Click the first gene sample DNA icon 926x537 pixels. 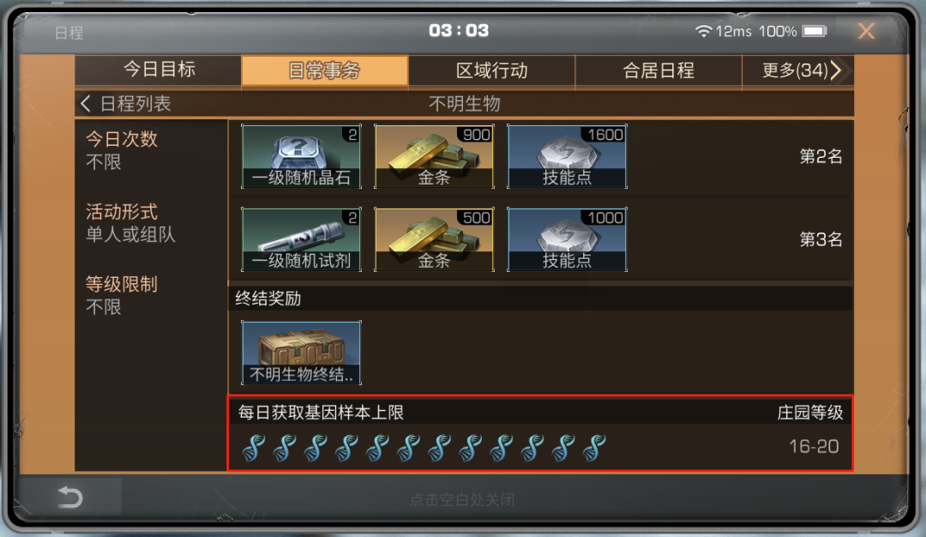coord(253,447)
